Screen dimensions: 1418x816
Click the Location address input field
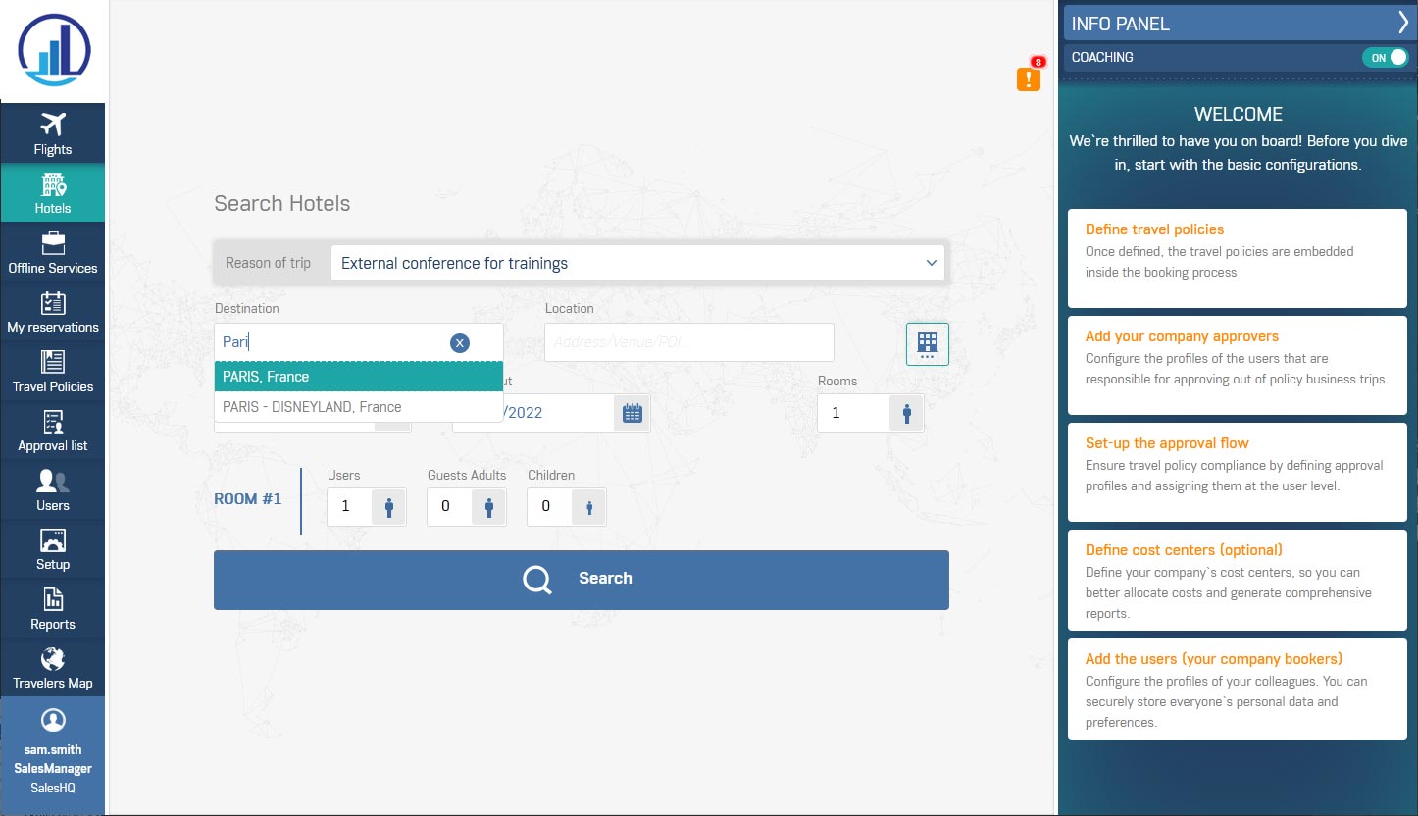point(688,342)
